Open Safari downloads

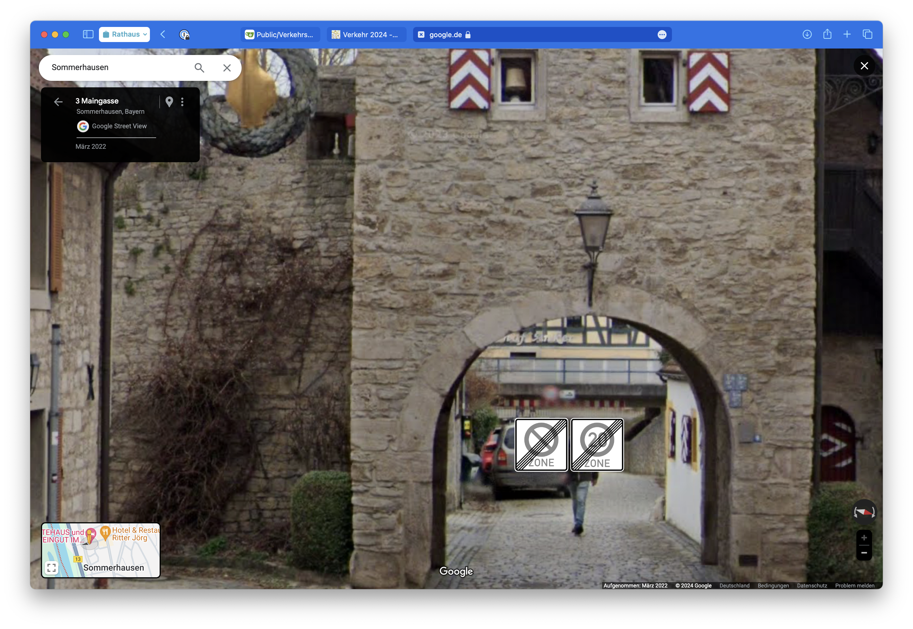click(807, 34)
